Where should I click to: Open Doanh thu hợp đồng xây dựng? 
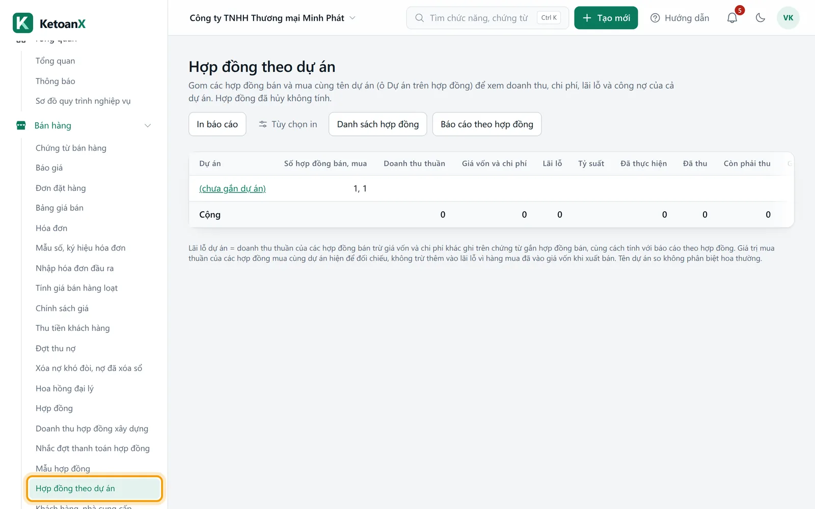coord(92,429)
